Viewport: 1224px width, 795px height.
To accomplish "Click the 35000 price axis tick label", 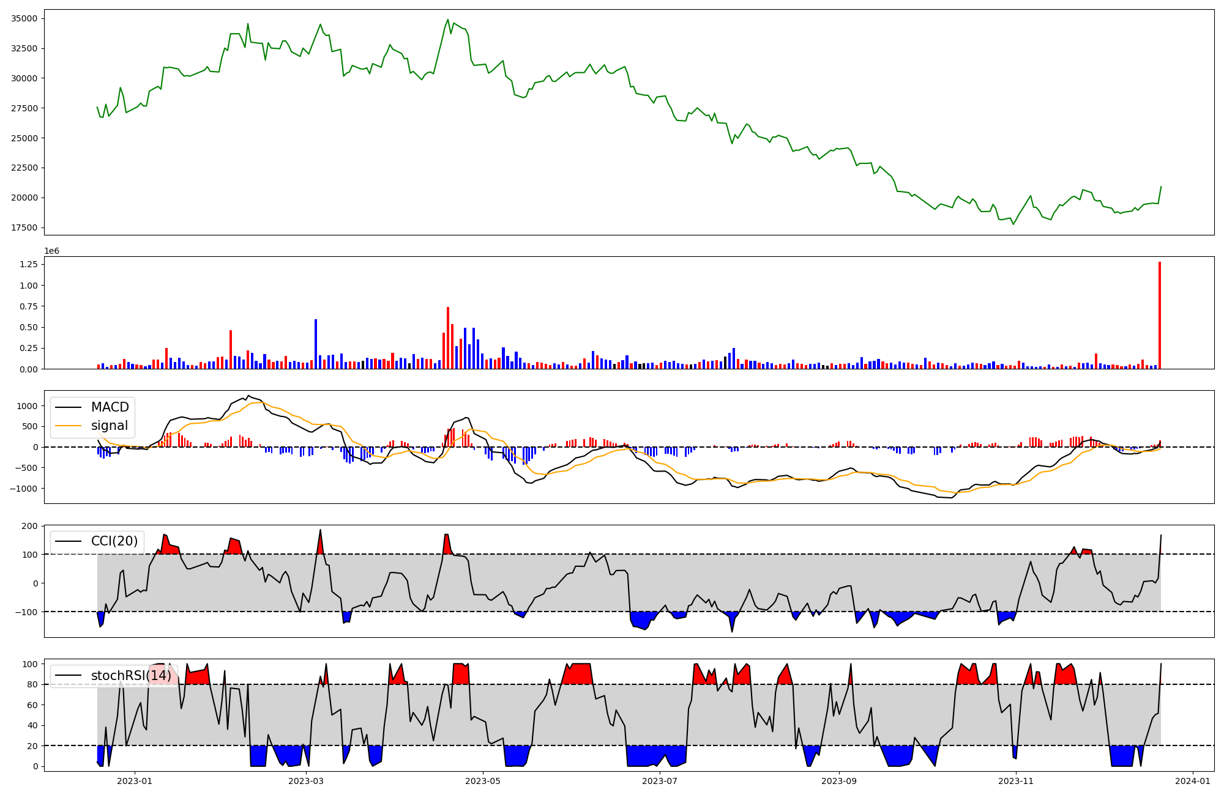I will tap(24, 18).
